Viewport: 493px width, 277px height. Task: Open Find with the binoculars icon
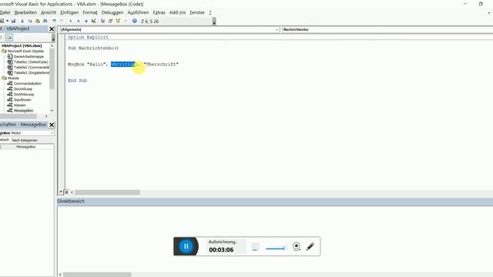(45, 21)
